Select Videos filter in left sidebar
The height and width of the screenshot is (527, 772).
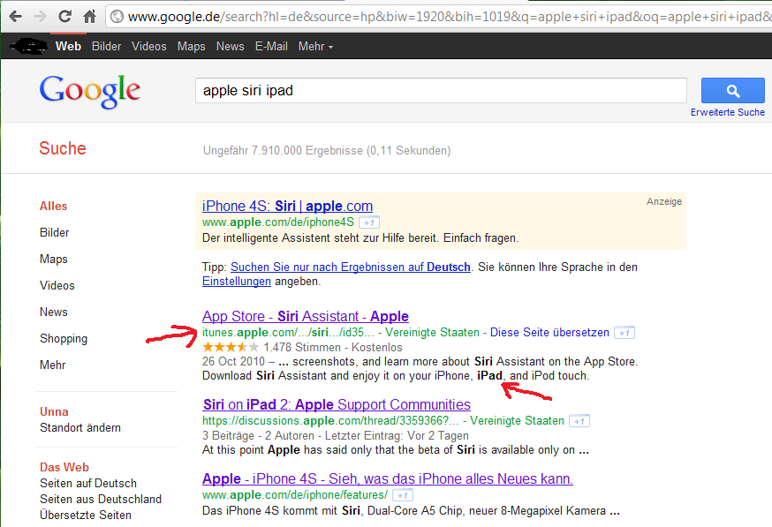click(57, 286)
